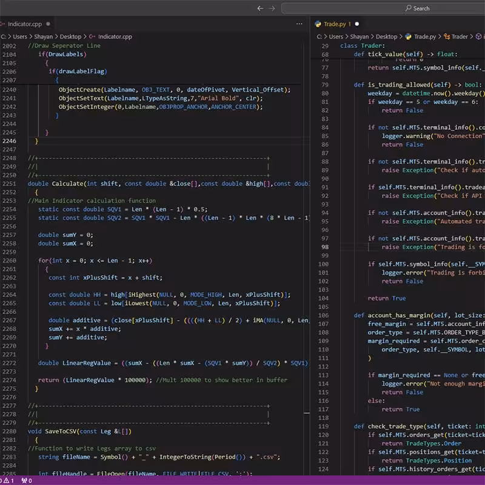485x485 pixels.
Task: Click the C++ icon in Indicator.cpp breadcrumb
Action: (x=93, y=36)
